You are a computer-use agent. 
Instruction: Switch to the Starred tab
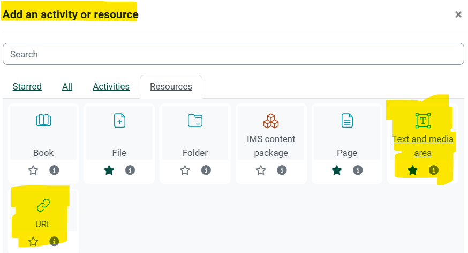pyautogui.click(x=27, y=86)
